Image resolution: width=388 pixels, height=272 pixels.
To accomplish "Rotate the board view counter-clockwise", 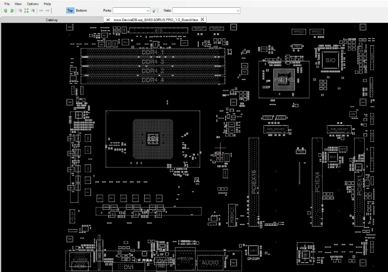I will pos(6,11).
